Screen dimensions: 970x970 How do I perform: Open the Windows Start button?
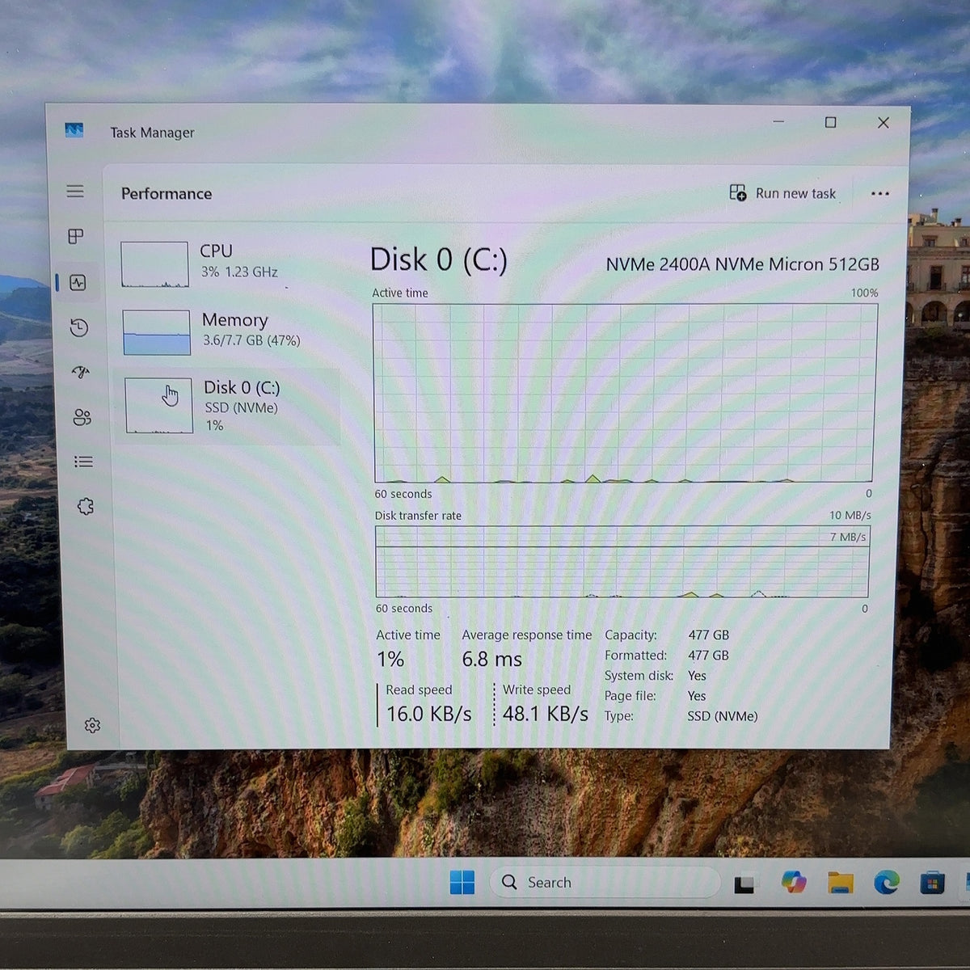(x=462, y=883)
